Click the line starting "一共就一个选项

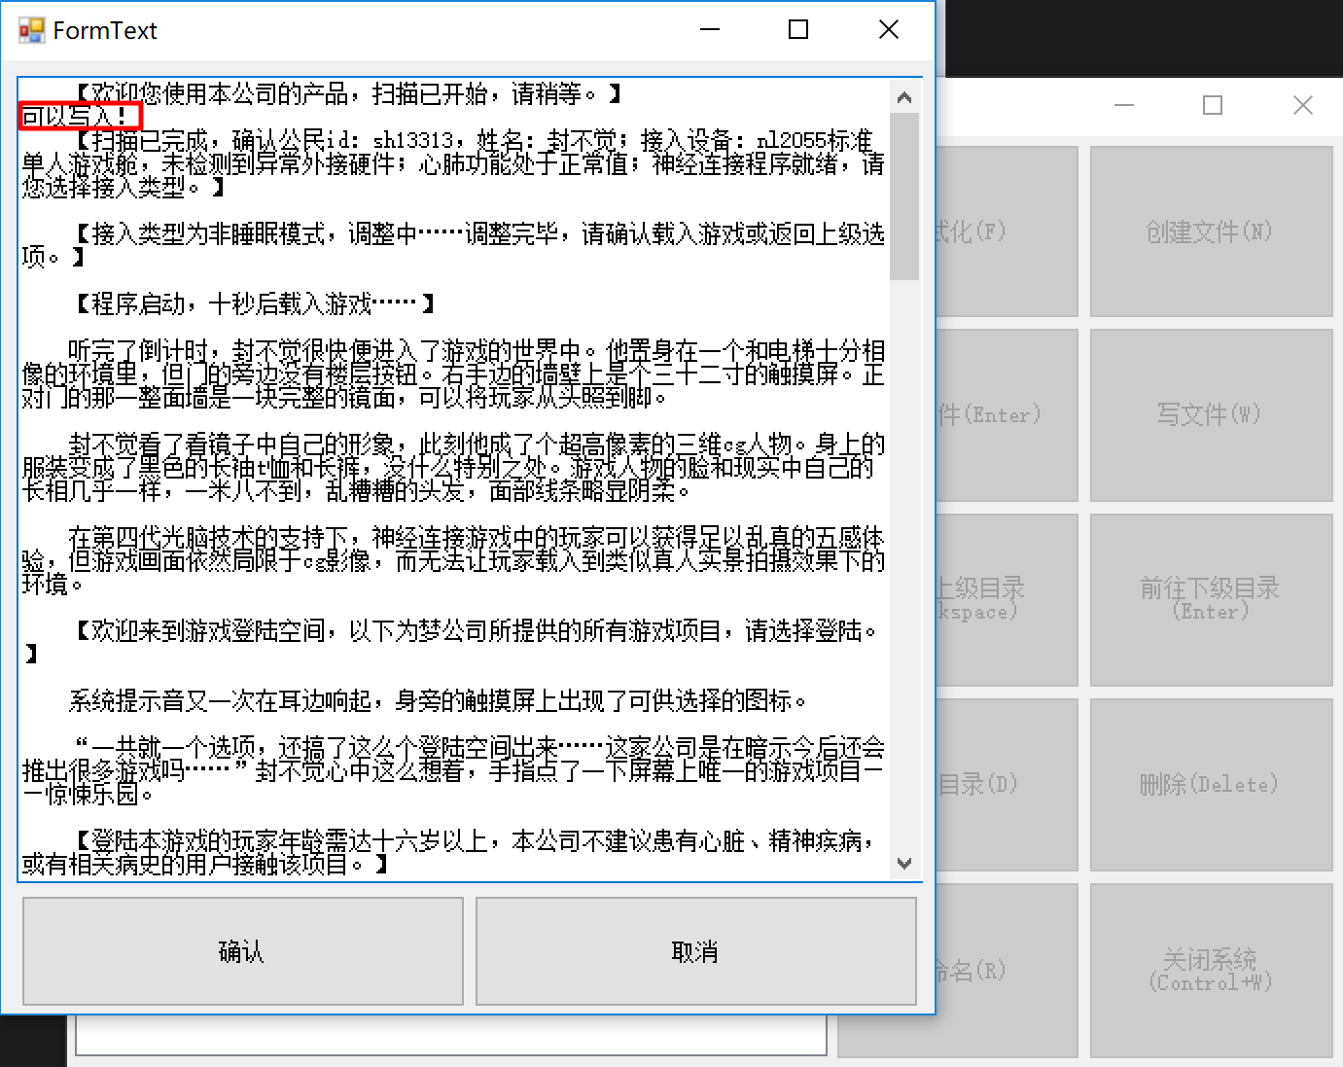(x=453, y=771)
